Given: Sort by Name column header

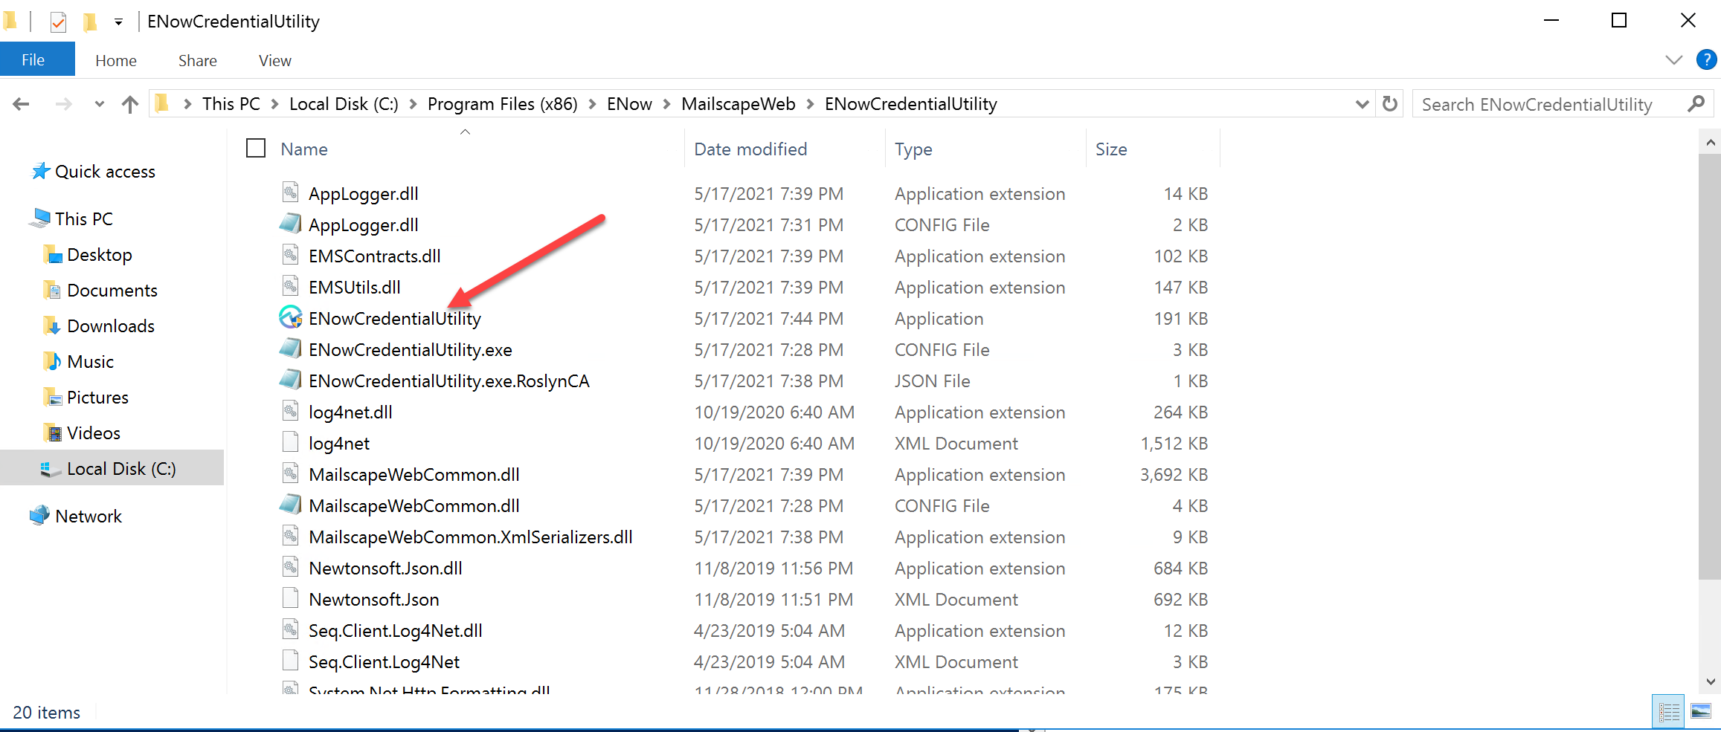Looking at the screenshot, I should pos(304,149).
